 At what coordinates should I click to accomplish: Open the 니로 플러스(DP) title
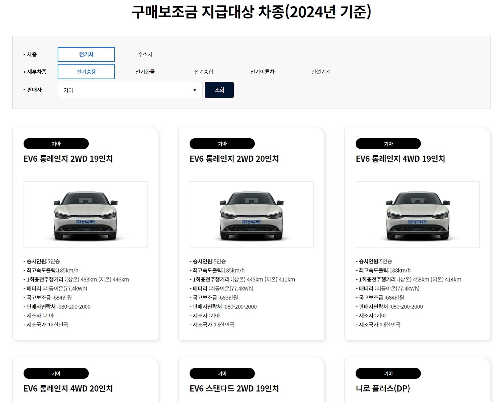point(383,389)
